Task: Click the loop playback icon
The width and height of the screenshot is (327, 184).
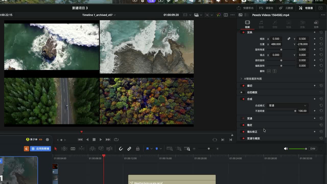Action: coord(116,140)
